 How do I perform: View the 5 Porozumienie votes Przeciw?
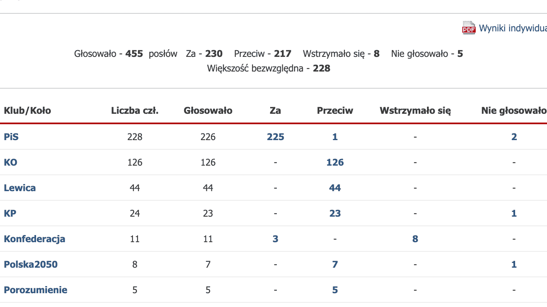pos(335,290)
